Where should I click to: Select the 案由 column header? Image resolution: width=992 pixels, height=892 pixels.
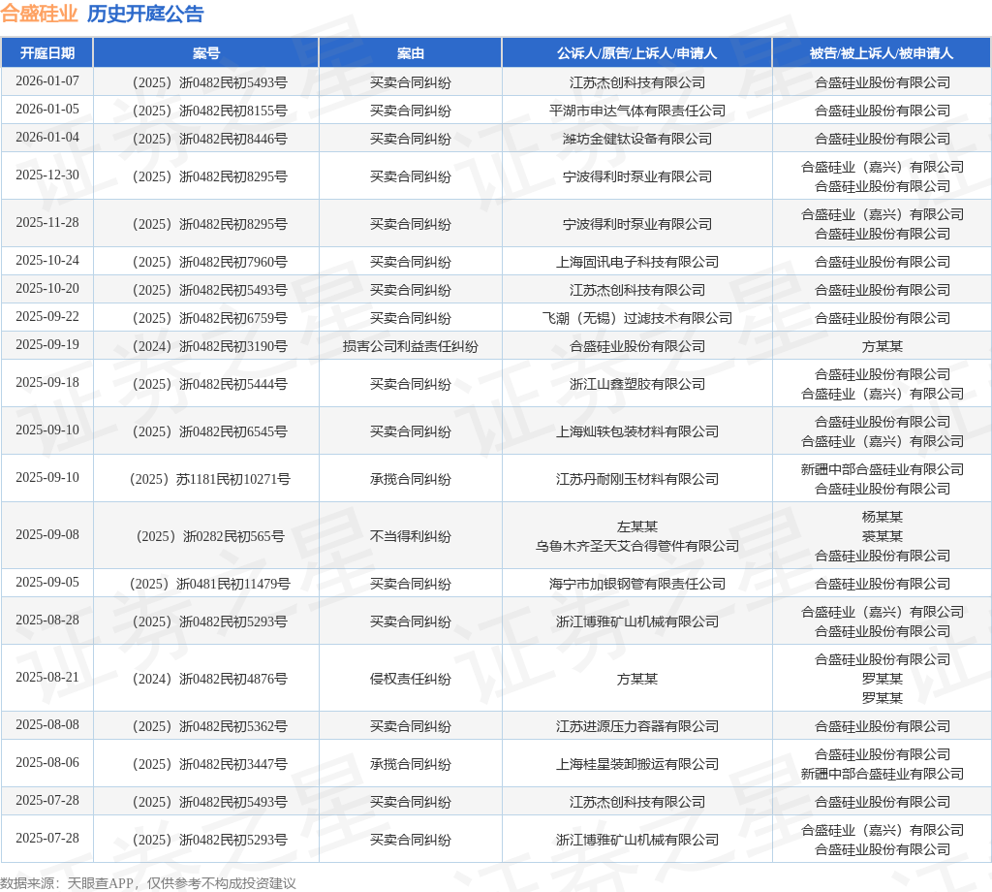coord(411,53)
